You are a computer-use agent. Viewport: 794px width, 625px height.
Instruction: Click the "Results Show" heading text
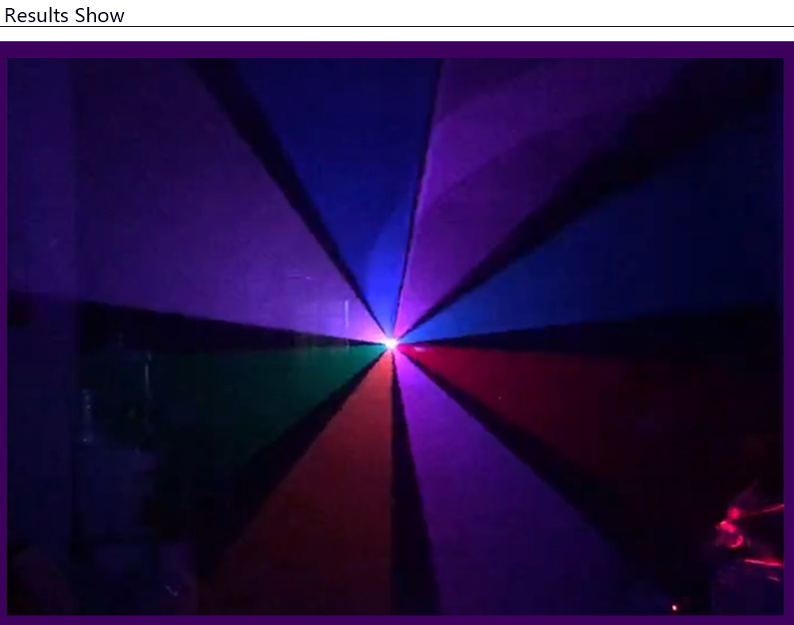point(64,14)
